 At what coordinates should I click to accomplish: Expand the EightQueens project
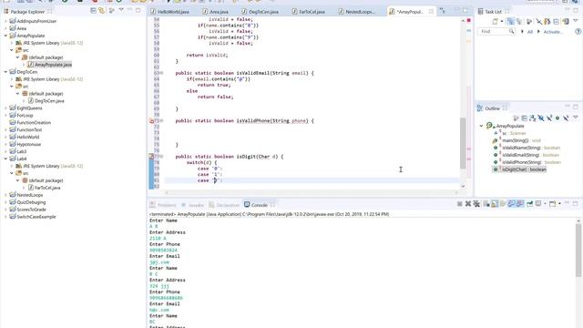click(5, 108)
